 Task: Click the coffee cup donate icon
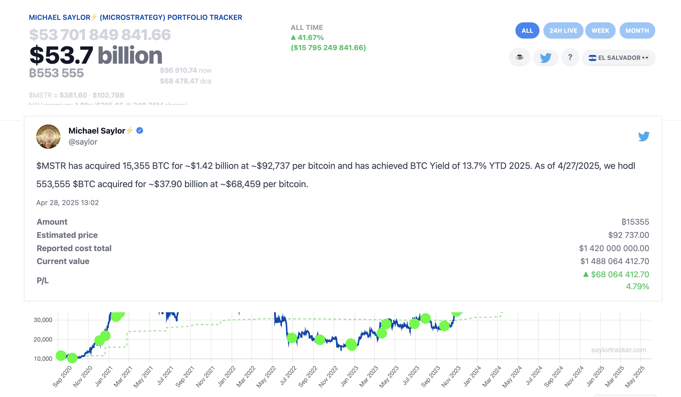click(x=520, y=57)
